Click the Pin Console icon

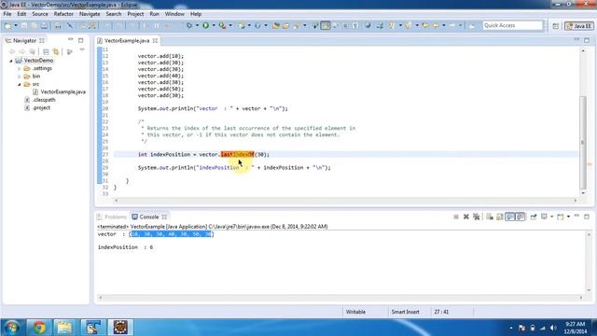[x=534, y=217]
